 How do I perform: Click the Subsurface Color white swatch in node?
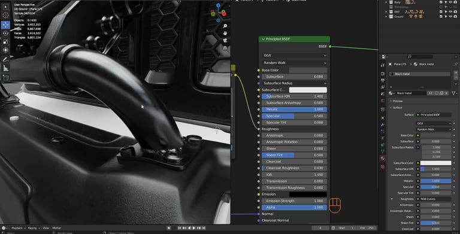pyautogui.click(x=308, y=90)
